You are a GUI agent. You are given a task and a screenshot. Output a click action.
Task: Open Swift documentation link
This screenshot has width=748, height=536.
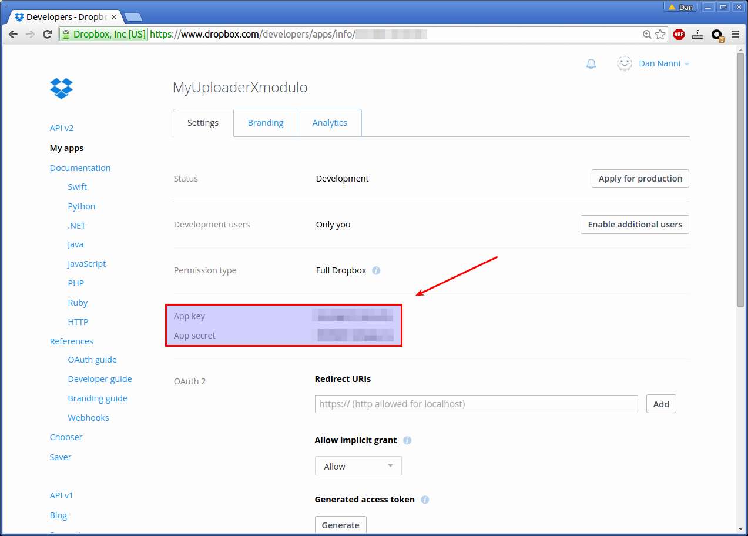pos(78,187)
